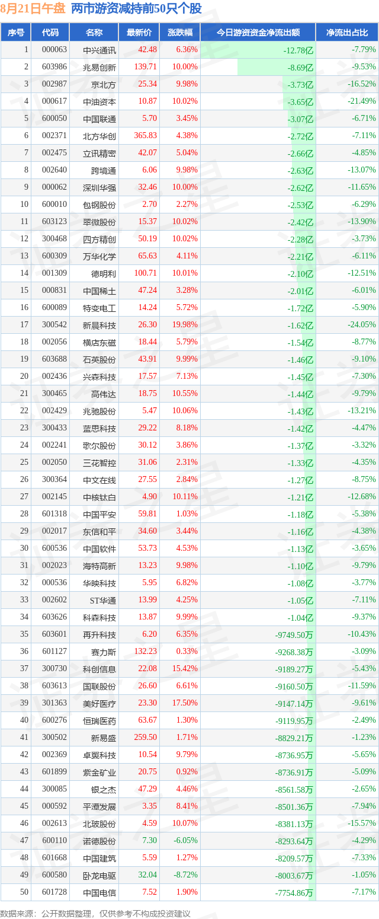The width and height of the screenshot is (379, 919).
Task: Click stock name 三花智控
Action: [99, 462]
